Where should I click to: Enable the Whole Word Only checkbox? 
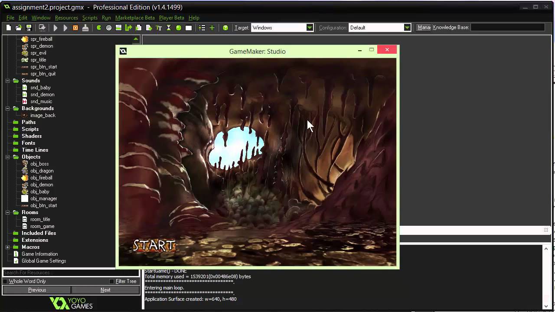pyautogui.click(x=5, y=281)
